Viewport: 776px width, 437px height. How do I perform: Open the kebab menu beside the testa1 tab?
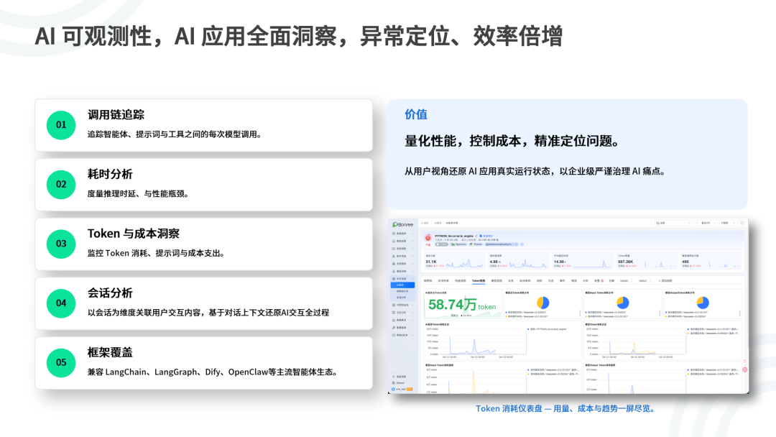click(x=651, y=280)
